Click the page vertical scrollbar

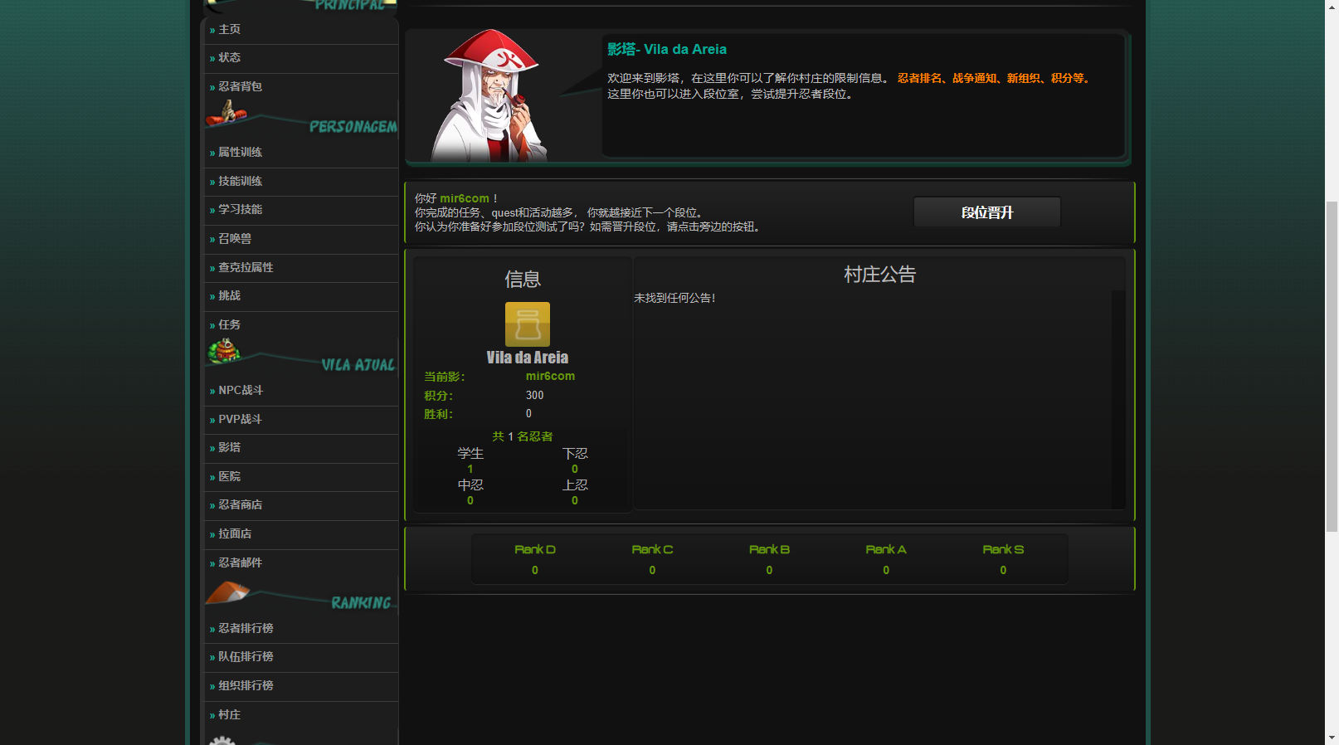tap(1331, 365)
